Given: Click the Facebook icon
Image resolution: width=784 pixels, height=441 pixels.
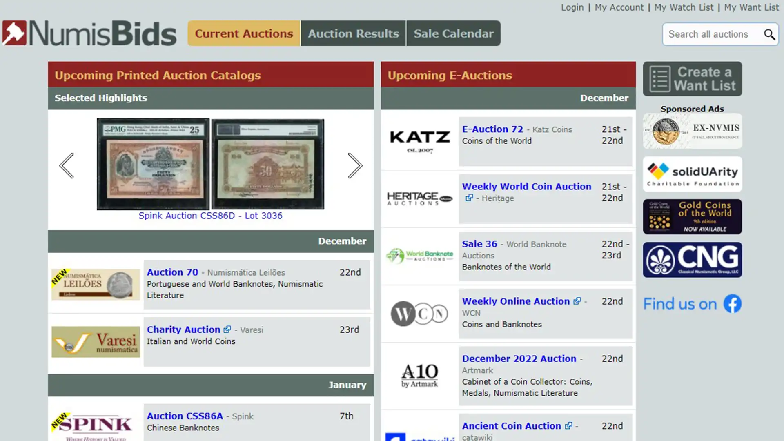Looking at the screenshot, I should 733,304.
